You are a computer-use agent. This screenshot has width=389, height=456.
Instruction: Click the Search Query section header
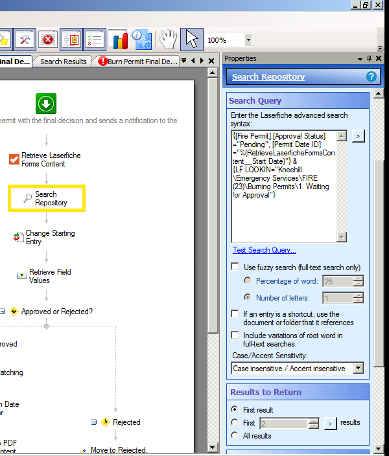298,100
